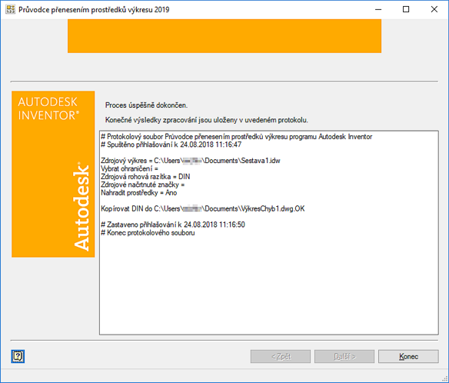Click 'Kopírovat DIN do' log line
Image resolution: width=449 pixels, height=383 pixels.
(203, 209)
